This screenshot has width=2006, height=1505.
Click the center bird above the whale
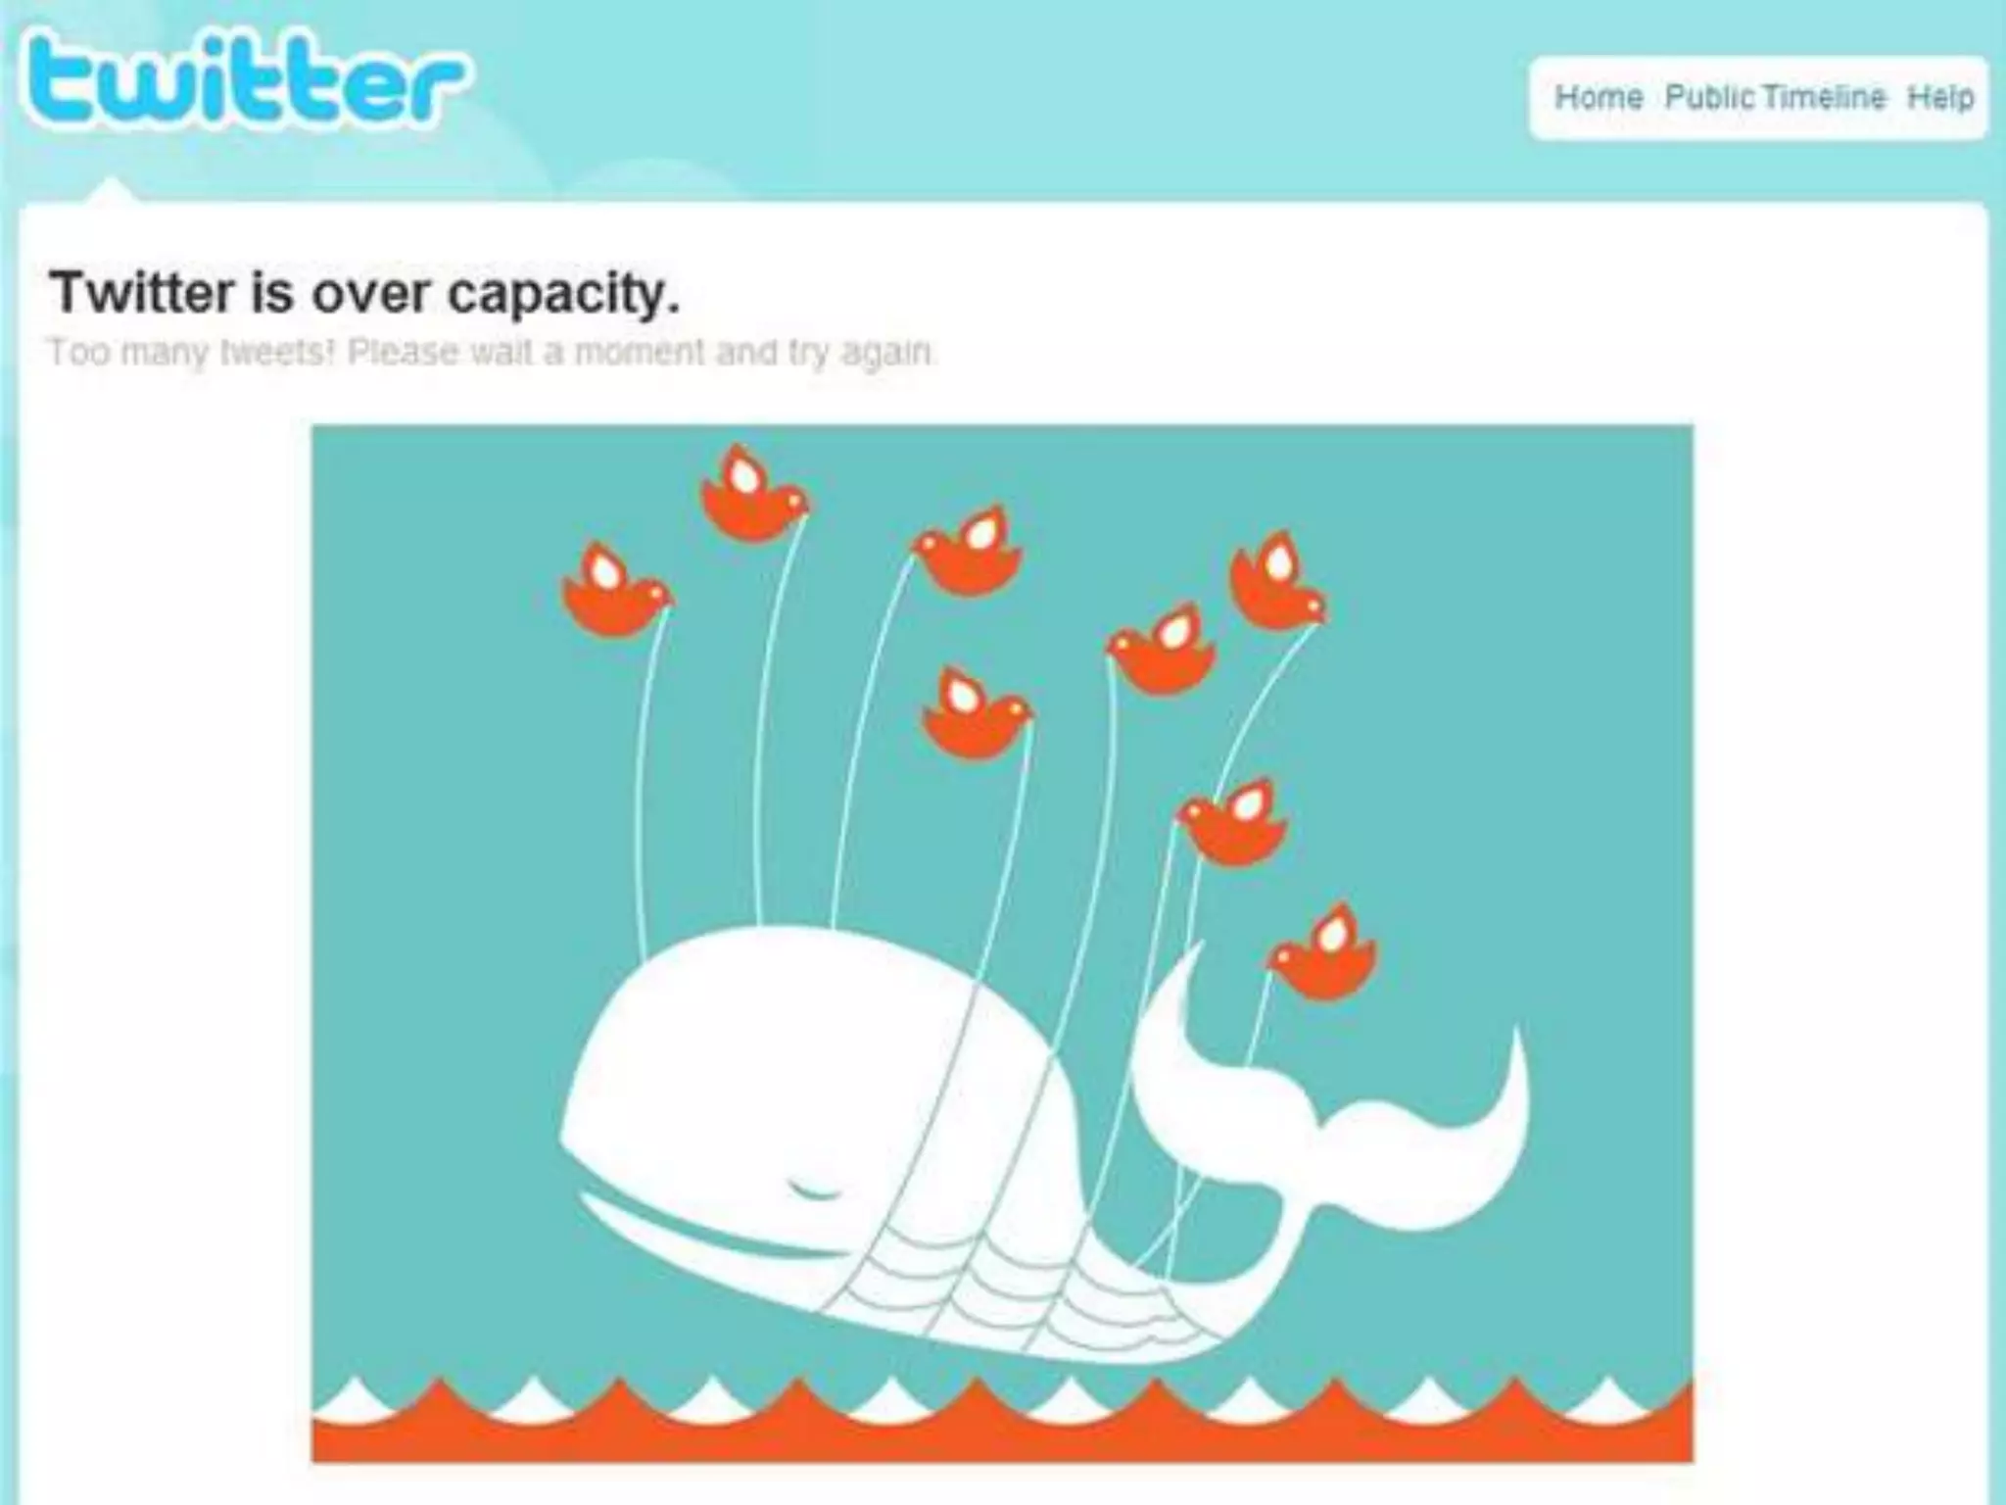click(x=977, y=712)
